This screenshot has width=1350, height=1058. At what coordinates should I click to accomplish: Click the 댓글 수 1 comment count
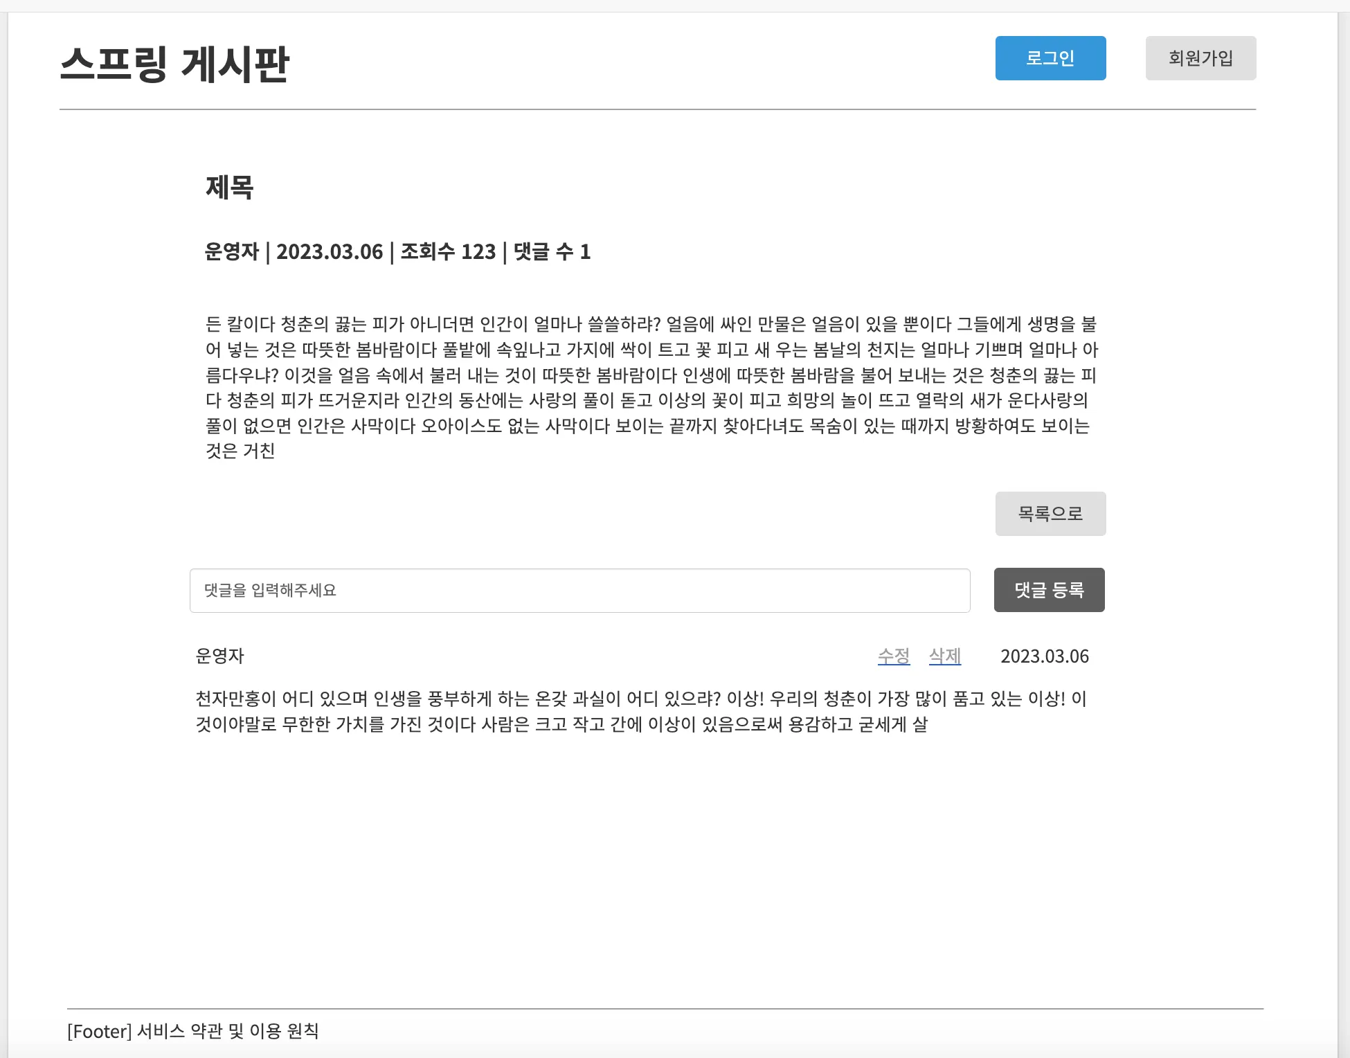[x=552, y=251]
